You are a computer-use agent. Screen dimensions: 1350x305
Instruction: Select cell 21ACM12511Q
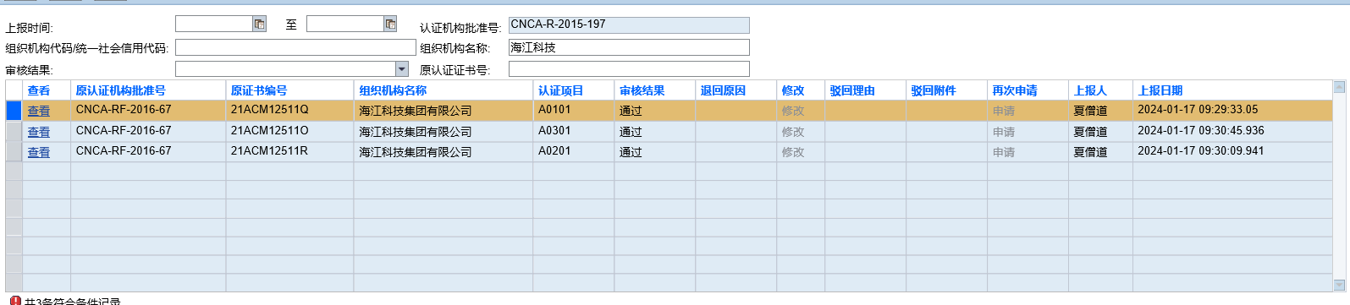pyautogui.click(x=269, y=110)
